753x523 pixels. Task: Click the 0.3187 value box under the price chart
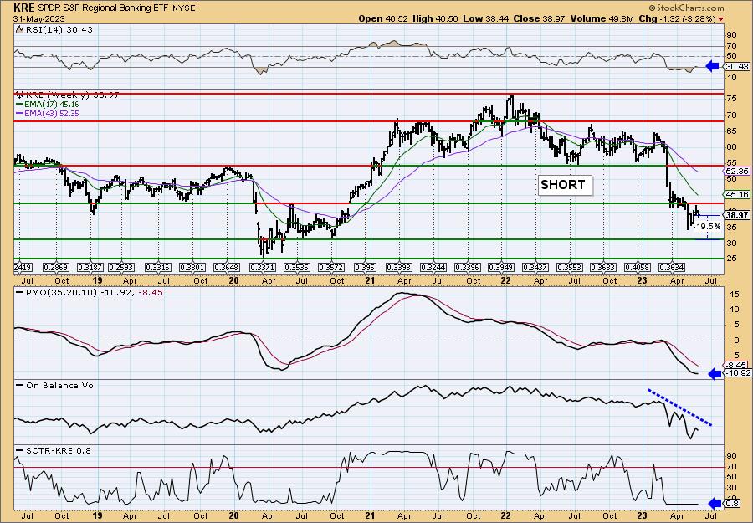[x=90, y=267]
